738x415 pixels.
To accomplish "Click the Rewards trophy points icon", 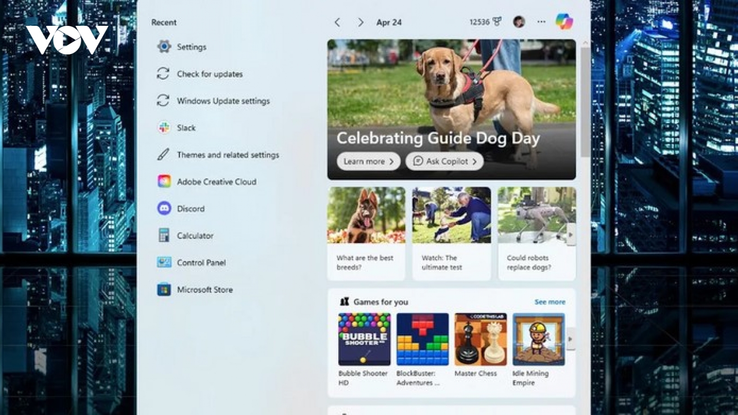I will [x=497, y=22].
